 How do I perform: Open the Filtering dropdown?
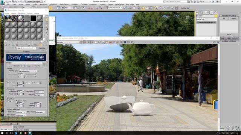click(39, 95)
